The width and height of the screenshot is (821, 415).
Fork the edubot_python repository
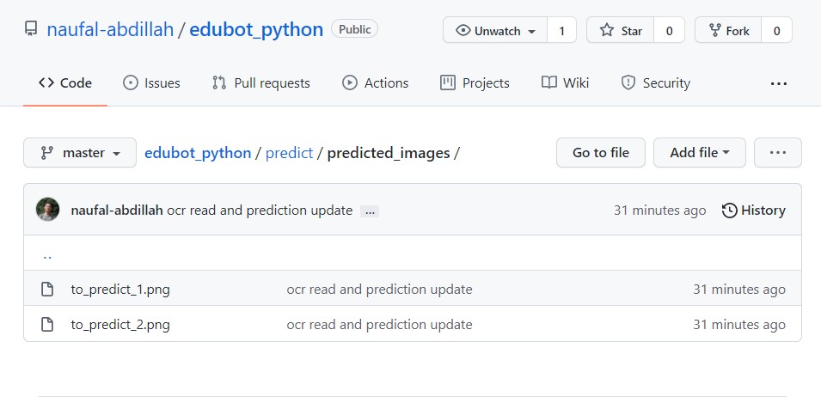tap(728, 31)
